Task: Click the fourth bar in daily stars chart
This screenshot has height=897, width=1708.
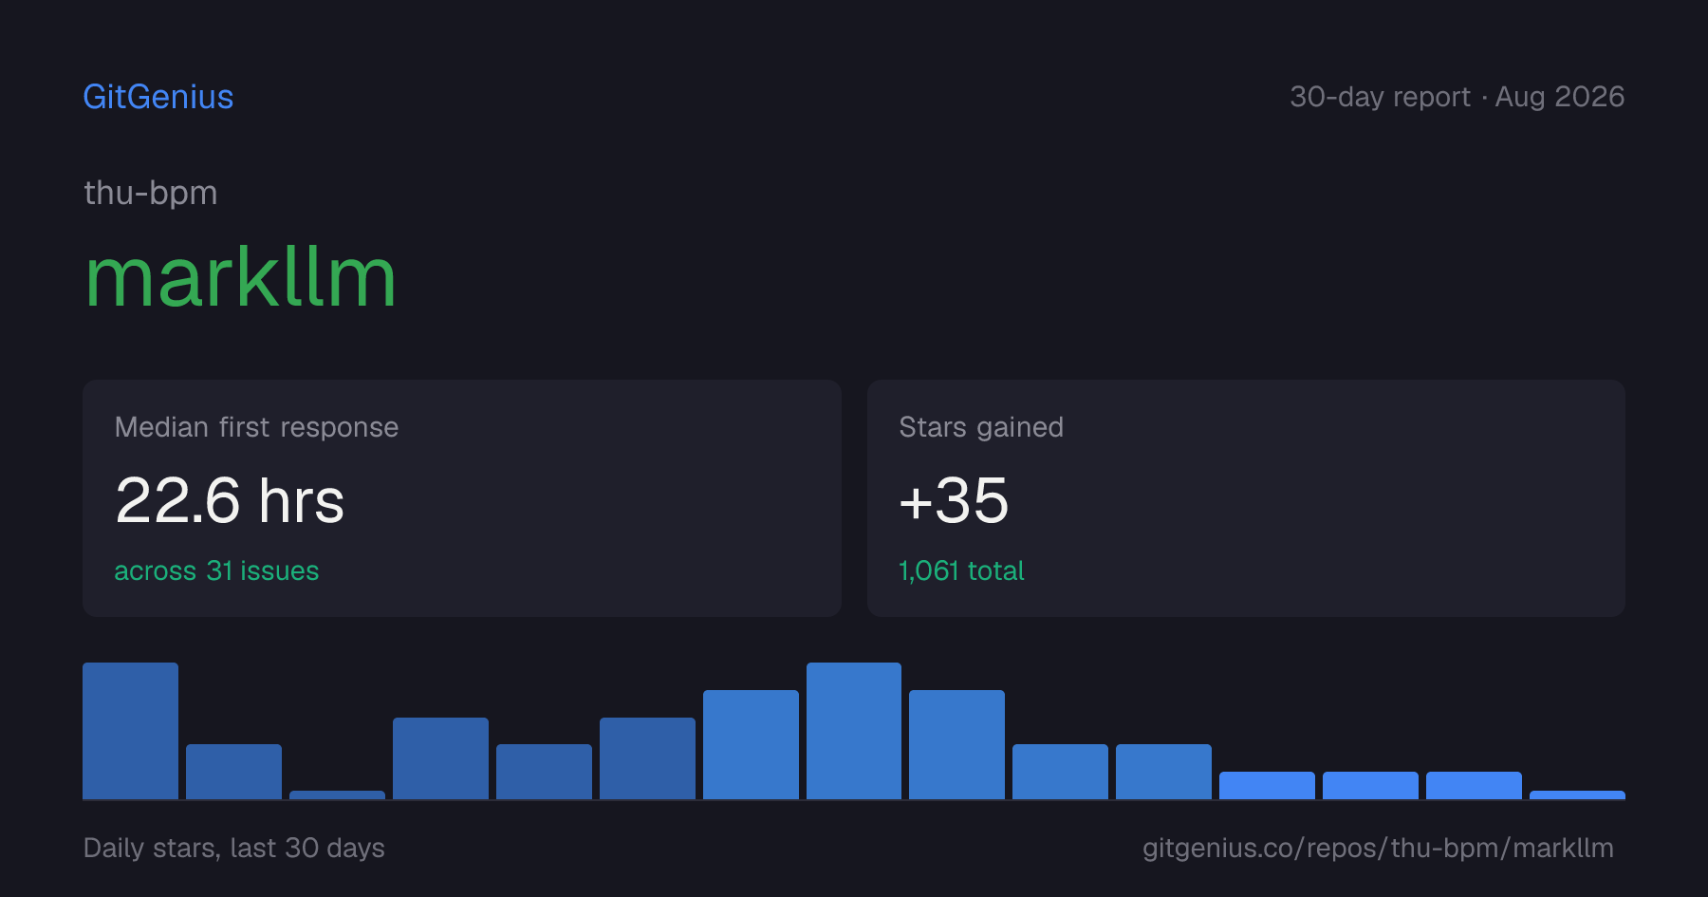Action: tap(440, 758)
